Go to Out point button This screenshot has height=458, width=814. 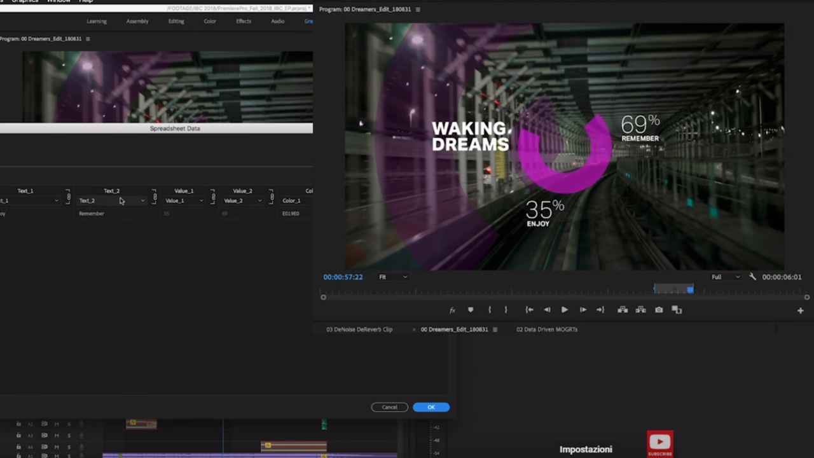click(x=600, y=310)
